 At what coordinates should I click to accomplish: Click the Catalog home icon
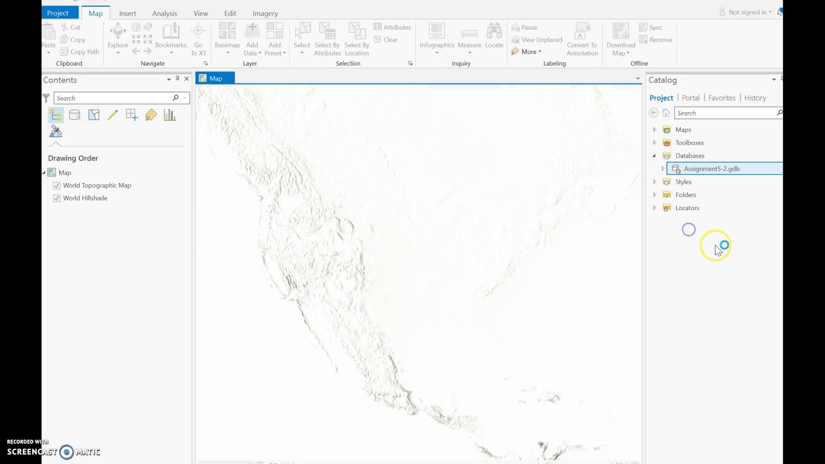666,113
